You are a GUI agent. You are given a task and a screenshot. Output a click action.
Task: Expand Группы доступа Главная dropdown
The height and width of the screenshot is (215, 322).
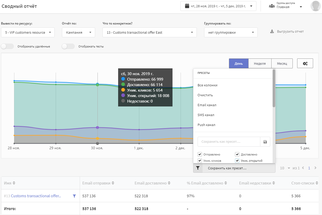coord(286,6)
